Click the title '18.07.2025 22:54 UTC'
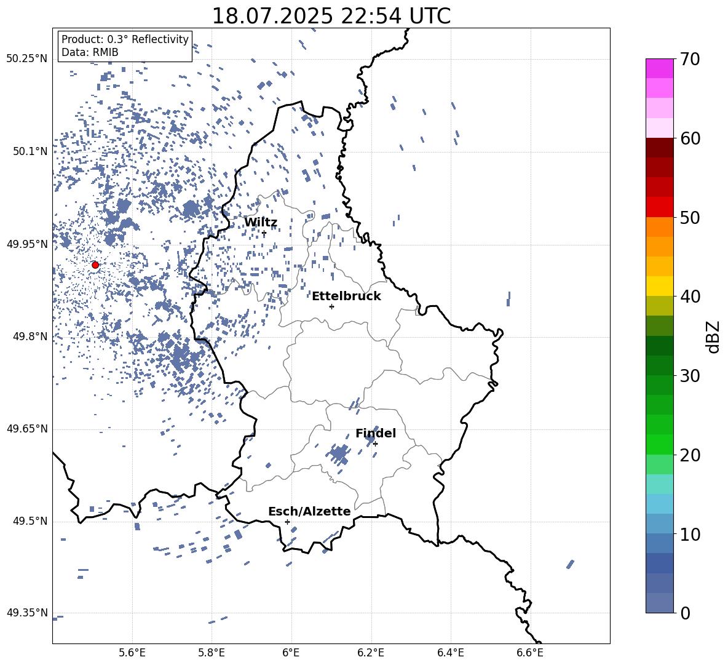 point(331,17)
